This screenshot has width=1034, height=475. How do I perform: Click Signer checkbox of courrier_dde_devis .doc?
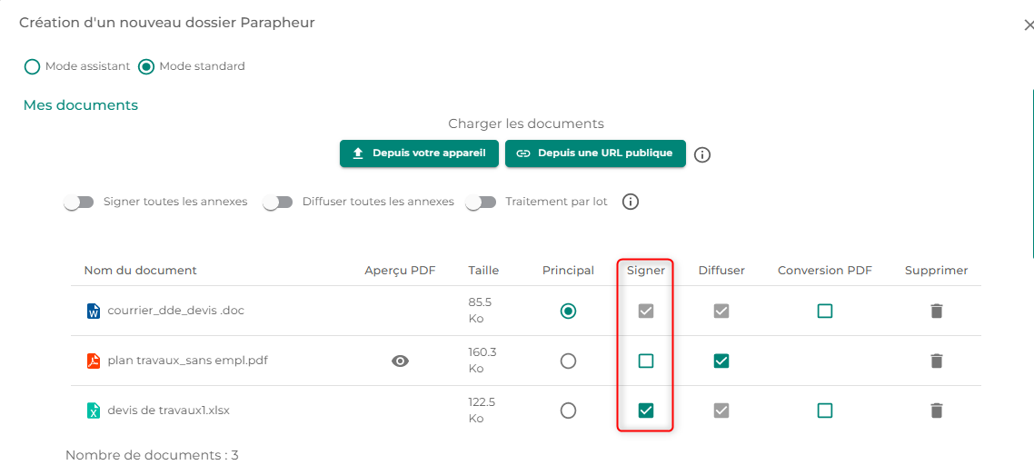click(646, 311)
